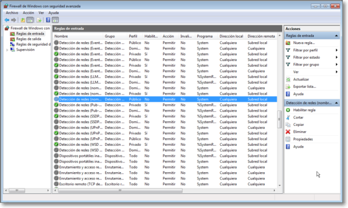348x208 pixels.
Task: Click the scissors Cortar icon
Action: [288, 117]
